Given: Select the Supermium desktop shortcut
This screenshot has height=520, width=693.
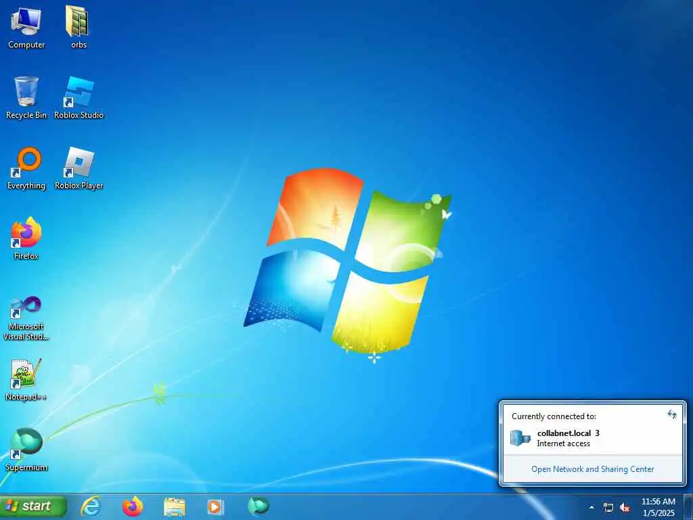Looking at the screenshot, I should pos(26,450).
